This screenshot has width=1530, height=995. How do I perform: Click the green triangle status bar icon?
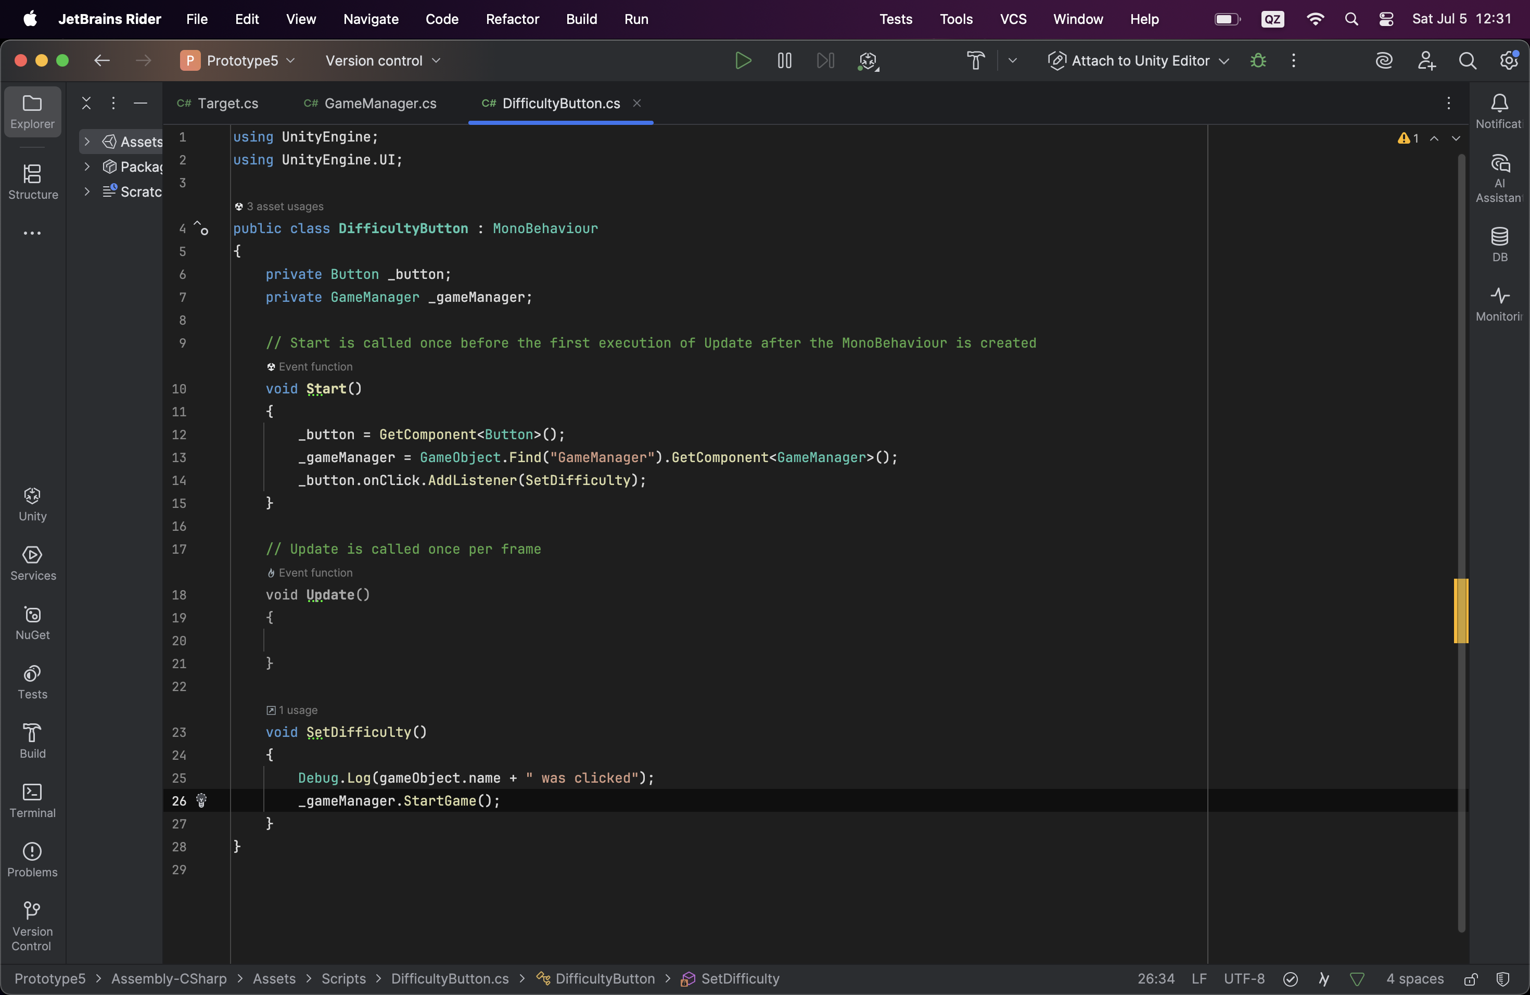1357,979
